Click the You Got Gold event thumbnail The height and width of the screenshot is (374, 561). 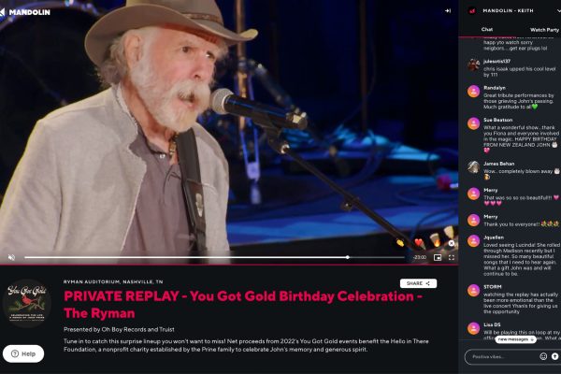26,305
